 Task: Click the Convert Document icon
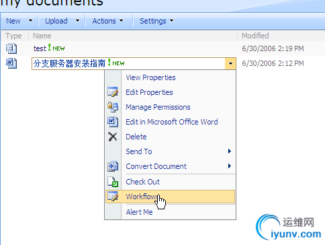[x=113, y=166]
